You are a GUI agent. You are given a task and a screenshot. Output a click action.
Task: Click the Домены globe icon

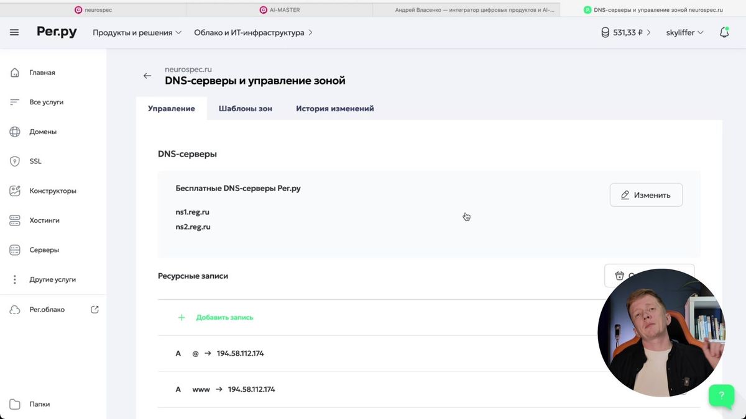[x=15, y=132]
